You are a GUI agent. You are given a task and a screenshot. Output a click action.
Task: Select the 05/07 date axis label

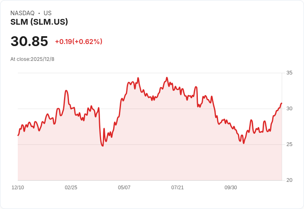pyautogui.click(x=124, y=187)
